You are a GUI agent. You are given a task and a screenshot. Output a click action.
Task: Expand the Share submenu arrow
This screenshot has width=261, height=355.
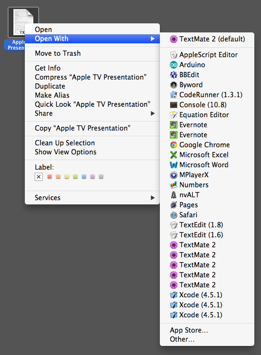click(153, 113)
